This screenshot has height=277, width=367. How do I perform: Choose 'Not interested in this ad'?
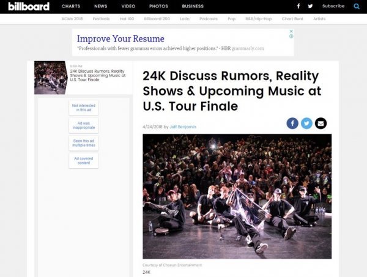(x=84, y=108)
